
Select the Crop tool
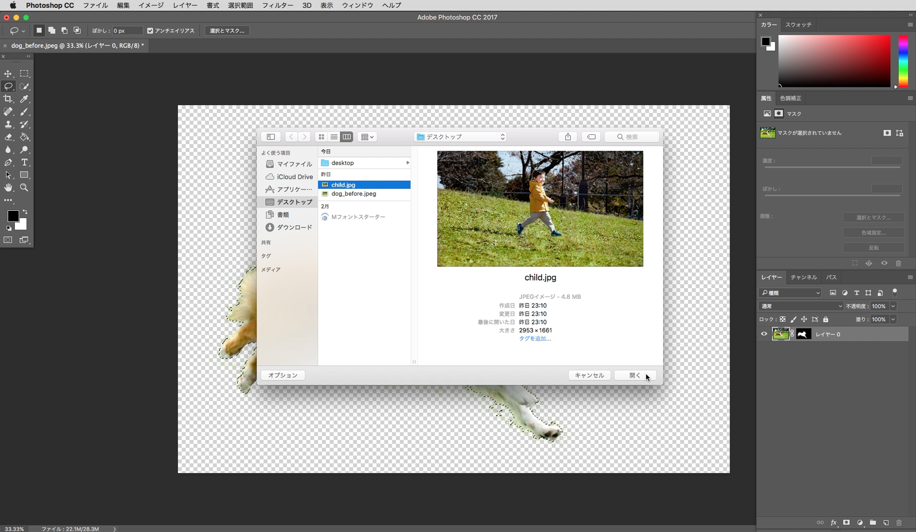click(8, 99)
